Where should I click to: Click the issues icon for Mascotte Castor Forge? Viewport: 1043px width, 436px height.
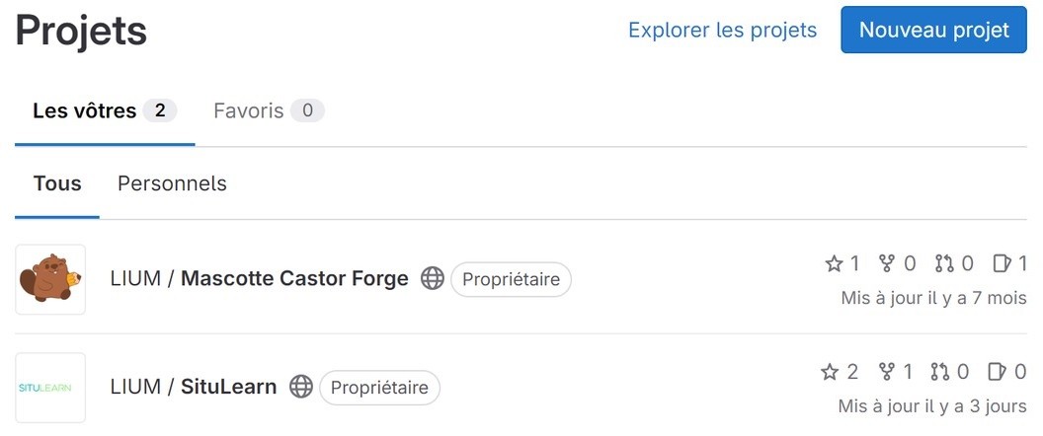[x=1003, y=263]
